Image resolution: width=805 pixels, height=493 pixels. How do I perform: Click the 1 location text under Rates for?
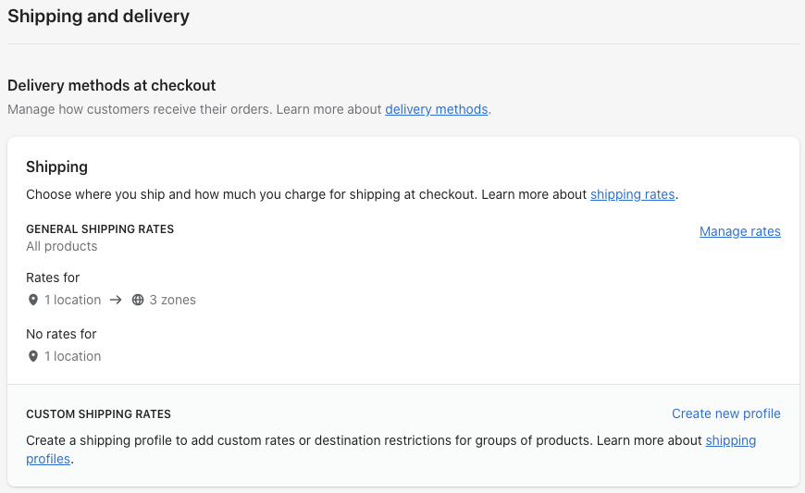[72, 300]
